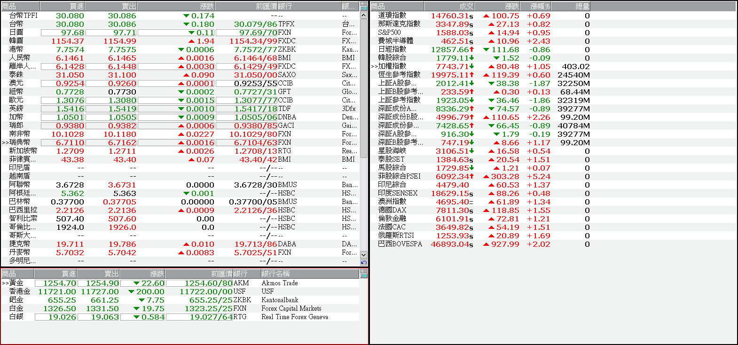Click the left arrow icon in precious metals panel
738x345 pixels.
[x=364, y=271]
